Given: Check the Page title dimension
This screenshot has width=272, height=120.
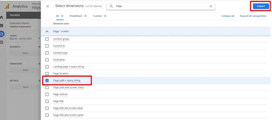Looking at the screenshot, I should tap(47, 101).
